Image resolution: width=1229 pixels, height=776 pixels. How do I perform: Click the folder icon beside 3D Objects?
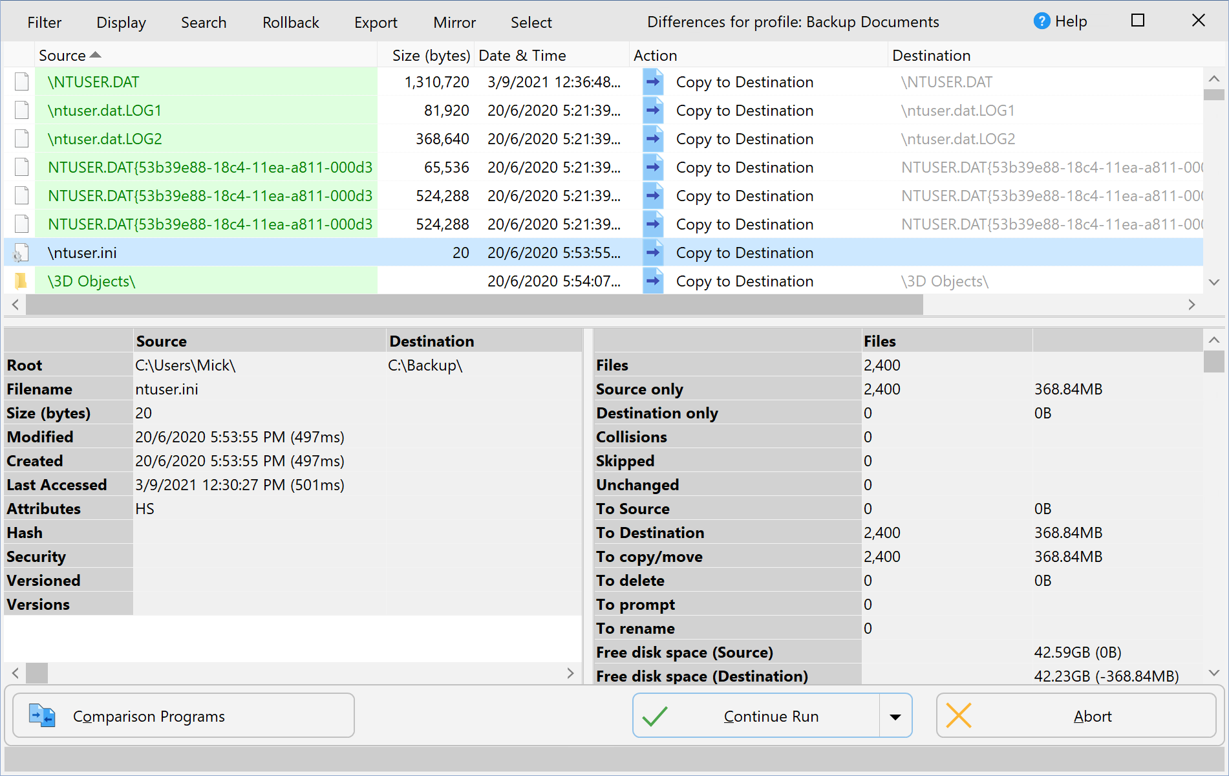click(x=21, y=281)
